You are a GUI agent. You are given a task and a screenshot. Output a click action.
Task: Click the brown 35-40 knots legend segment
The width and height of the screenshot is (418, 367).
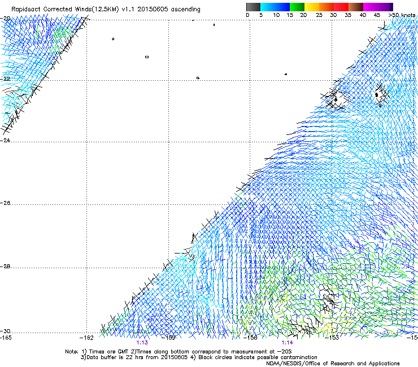pos(356,7)
